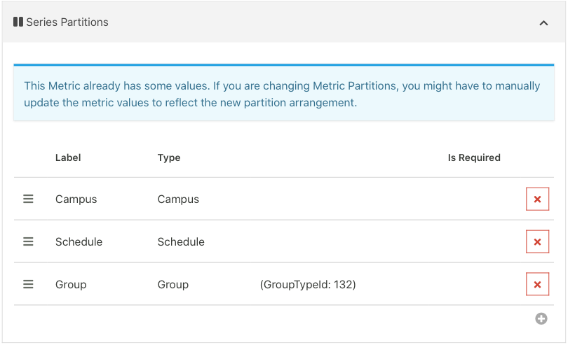Click the Series Partitions columns icon
The image size is (568, 345).
[x=18, y=22]
